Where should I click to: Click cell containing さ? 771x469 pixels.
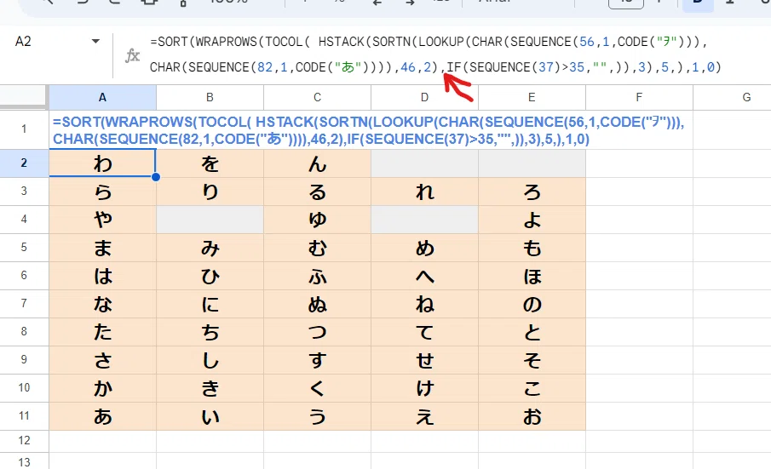102,359
